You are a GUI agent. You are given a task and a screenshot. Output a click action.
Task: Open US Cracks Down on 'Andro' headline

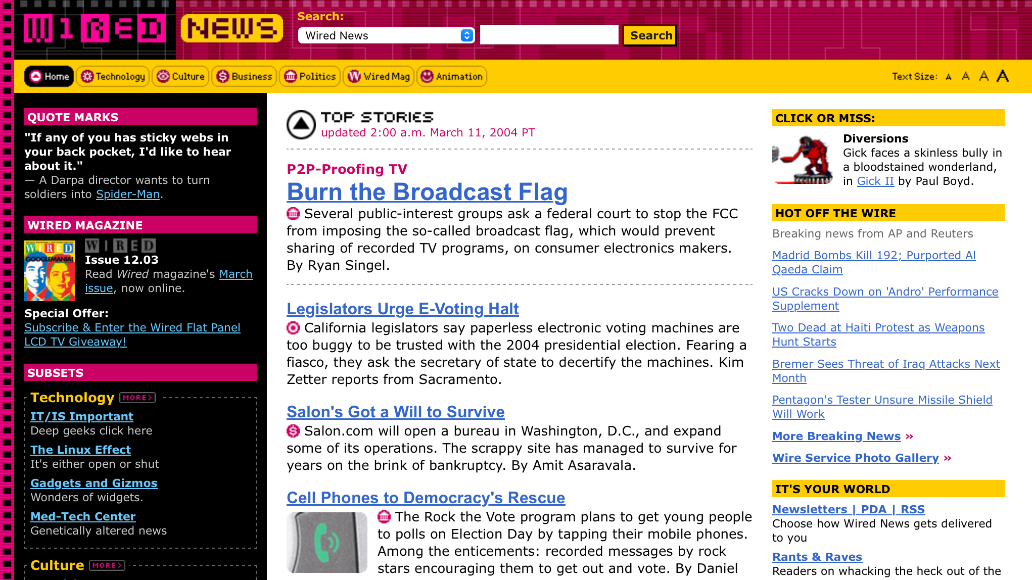[885, 299]
